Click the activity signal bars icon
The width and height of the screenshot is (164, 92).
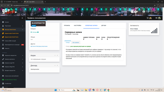coord(154,31)
